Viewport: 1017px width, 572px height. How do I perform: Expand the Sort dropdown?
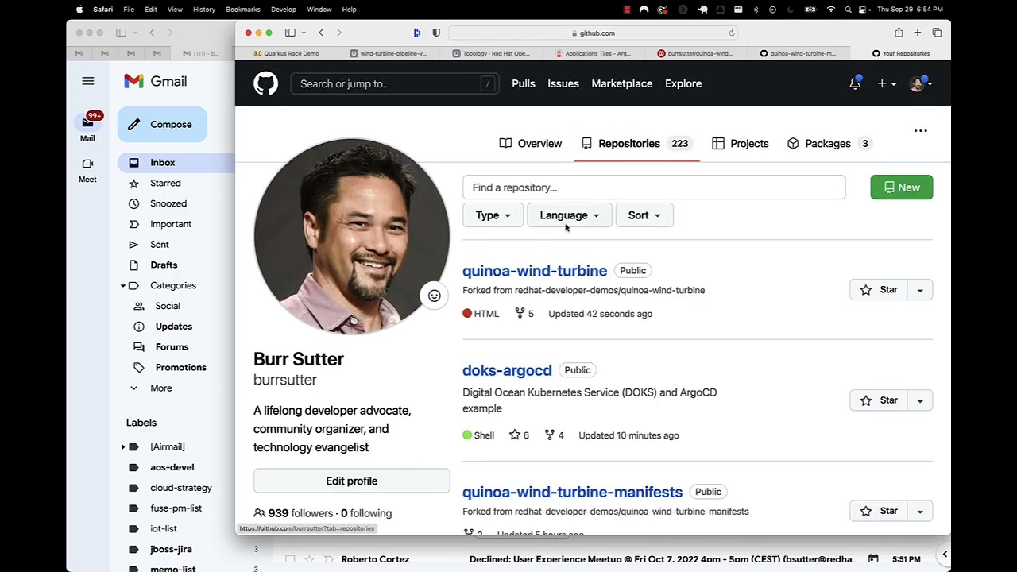[x=644, y=215]
